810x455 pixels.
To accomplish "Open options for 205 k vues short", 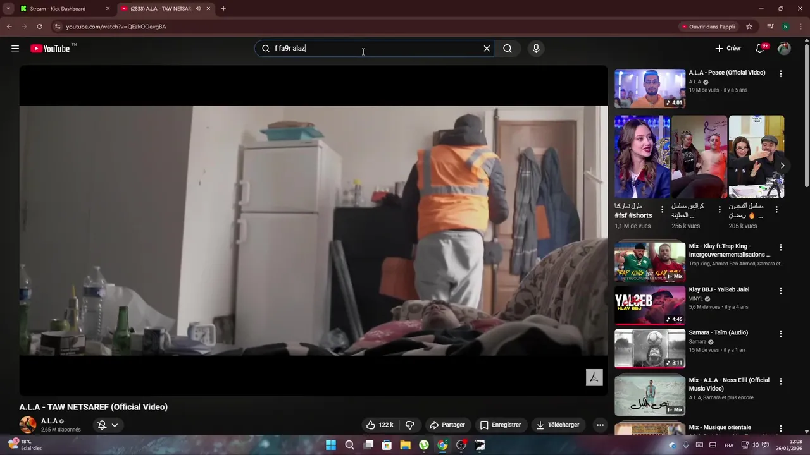I will tap(776, 209).
